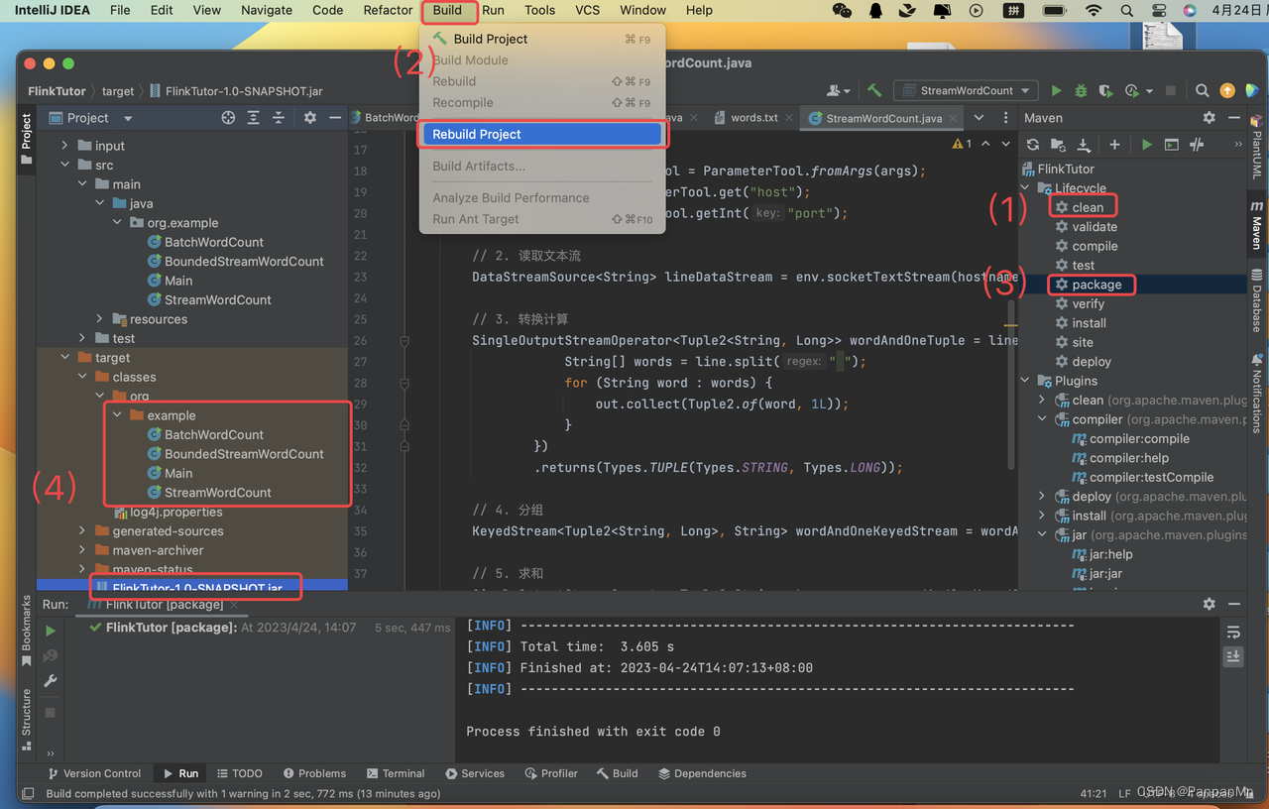The height and width of the screenshot is (809, 1269).
Task: Run StreamWordCount with the green play button
Action: tap(1056, 90)
